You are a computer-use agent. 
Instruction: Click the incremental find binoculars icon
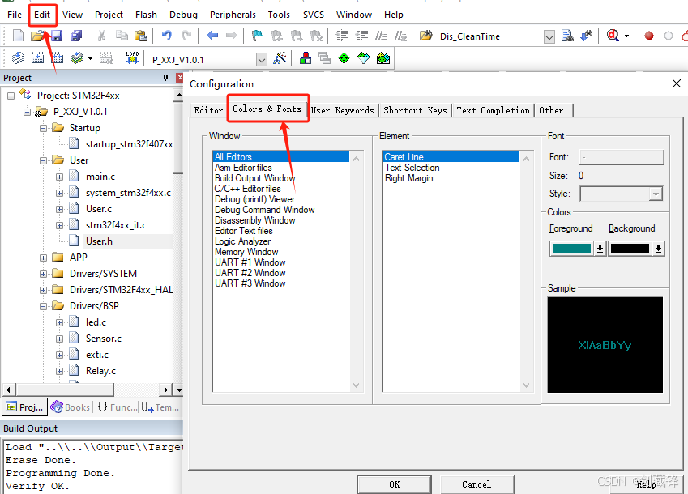pos(587,36)
